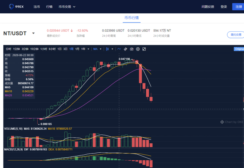
Task: Select the 15分钟 interval
Action: pyautogui.click(x=34, y=49)
